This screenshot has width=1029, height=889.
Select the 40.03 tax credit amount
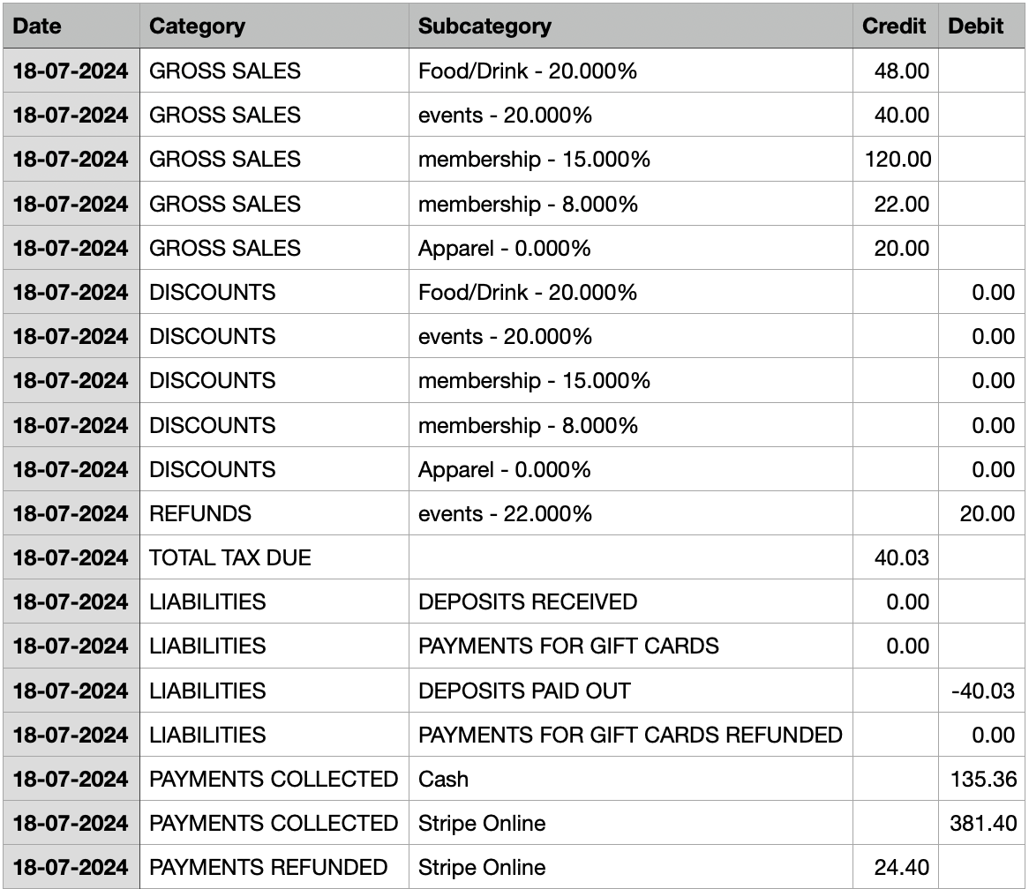(x=901, y=557)
